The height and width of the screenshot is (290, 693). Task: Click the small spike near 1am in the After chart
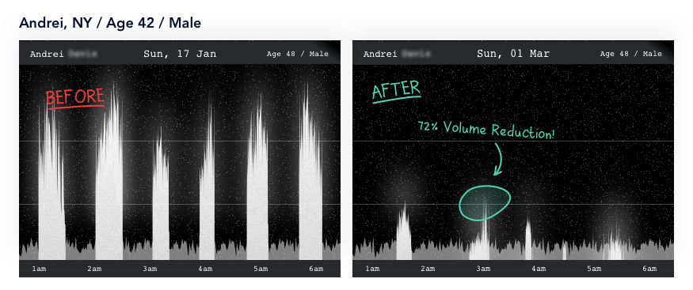click(x=403, y=232)
